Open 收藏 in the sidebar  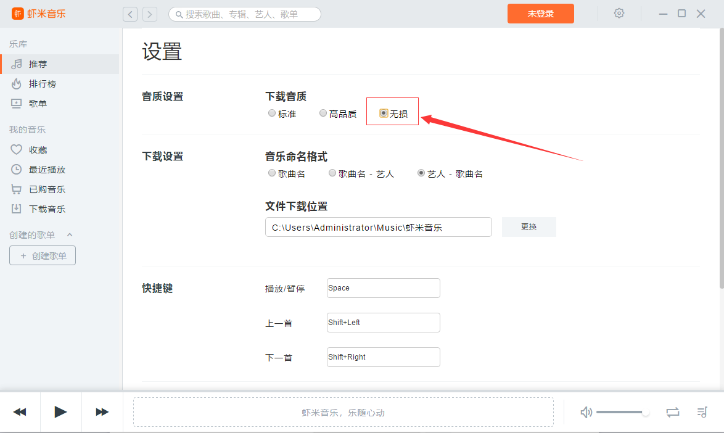pos(60,149)
